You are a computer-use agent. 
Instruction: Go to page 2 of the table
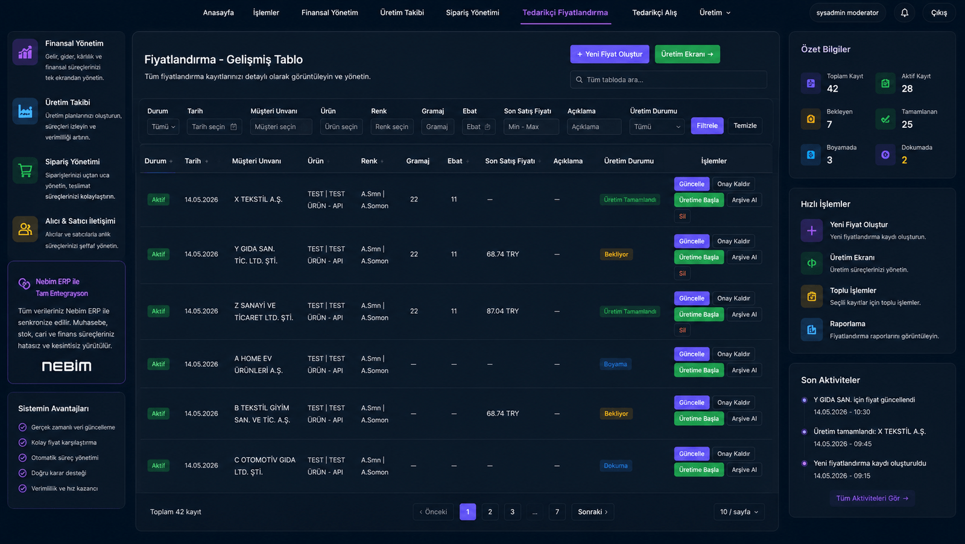coord(490,512)
